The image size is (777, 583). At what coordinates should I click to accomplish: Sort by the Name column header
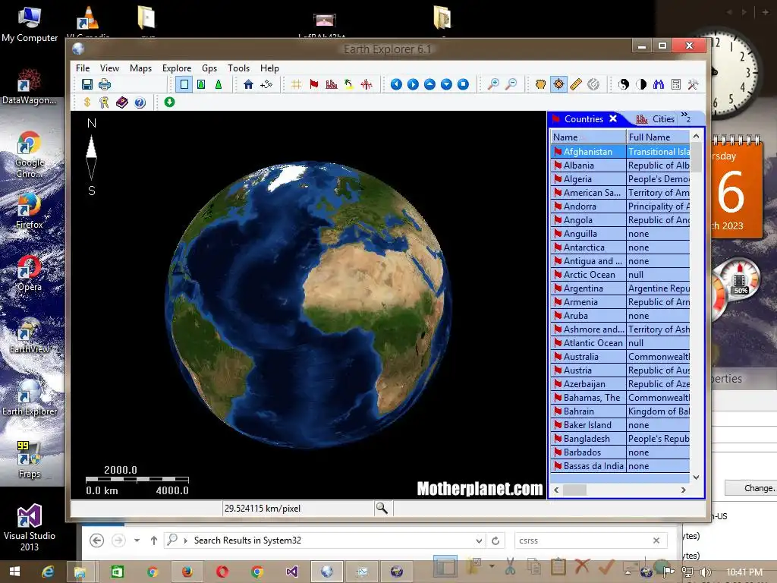pos(588,137)
